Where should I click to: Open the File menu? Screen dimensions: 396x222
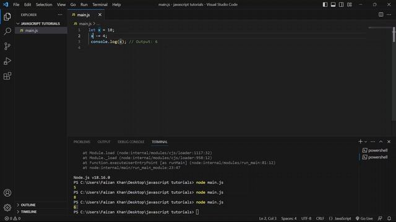tap(16, 4)
